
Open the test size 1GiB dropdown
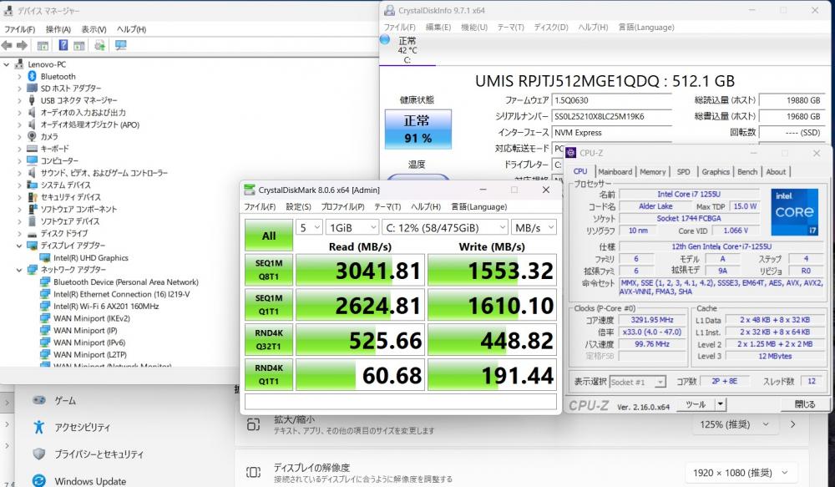(350, 227)
